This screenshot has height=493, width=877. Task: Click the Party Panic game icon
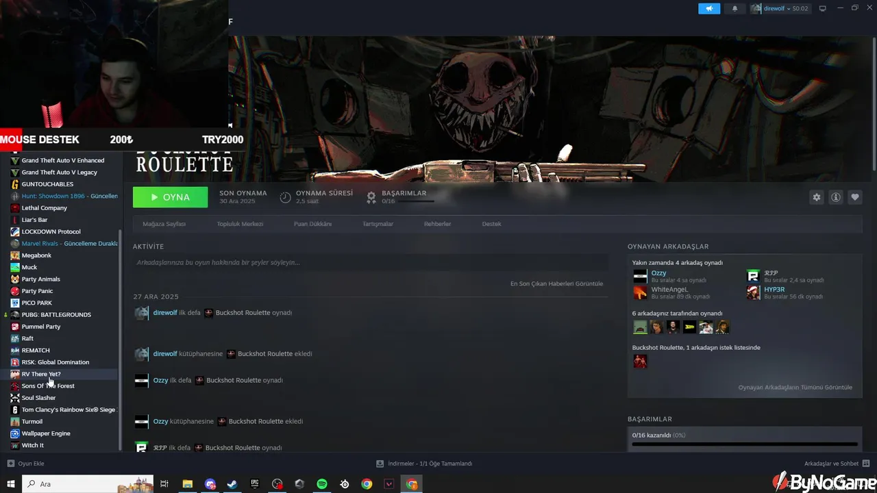click(15, 291)
